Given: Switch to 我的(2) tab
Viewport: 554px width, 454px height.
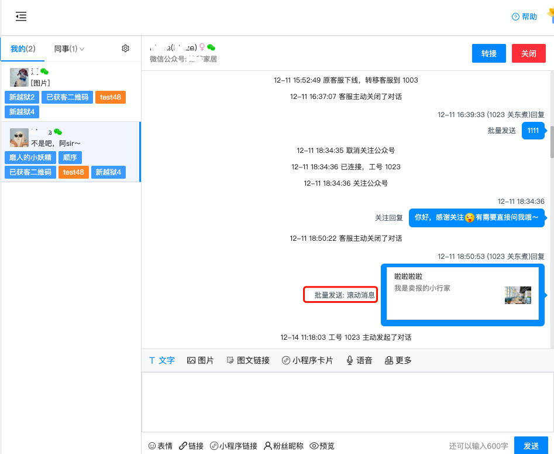Looking at the screenshot, I should tap(23, 49).
